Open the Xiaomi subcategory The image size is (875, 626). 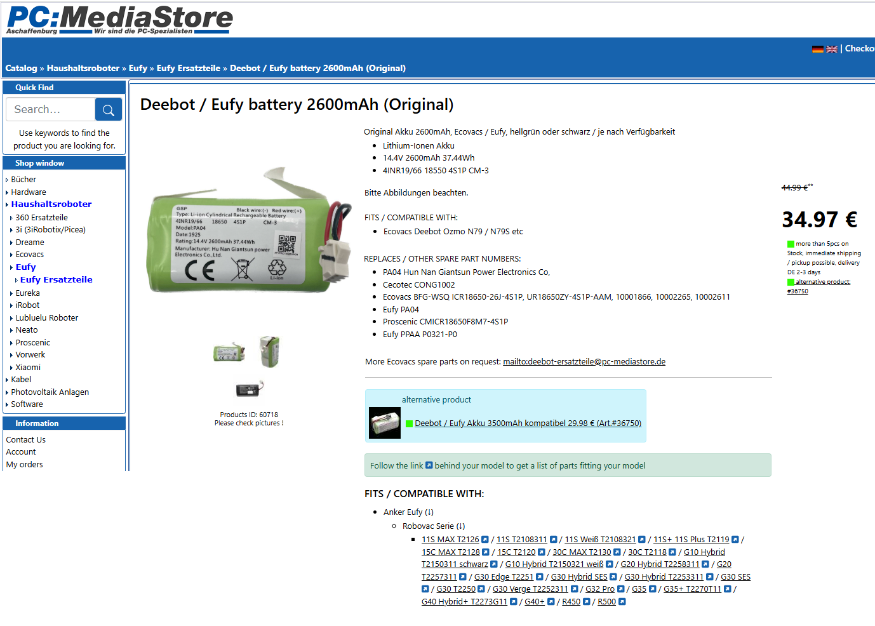click(28, 368)
